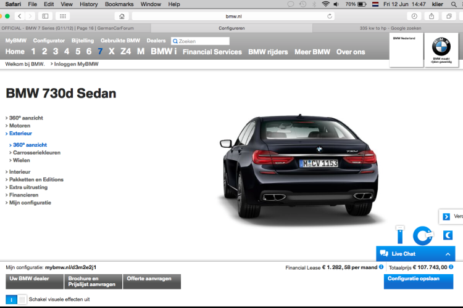Open Wielen sub-item
Image resolution: width=463 pixels, height=308 pixels.
(20, 160)
